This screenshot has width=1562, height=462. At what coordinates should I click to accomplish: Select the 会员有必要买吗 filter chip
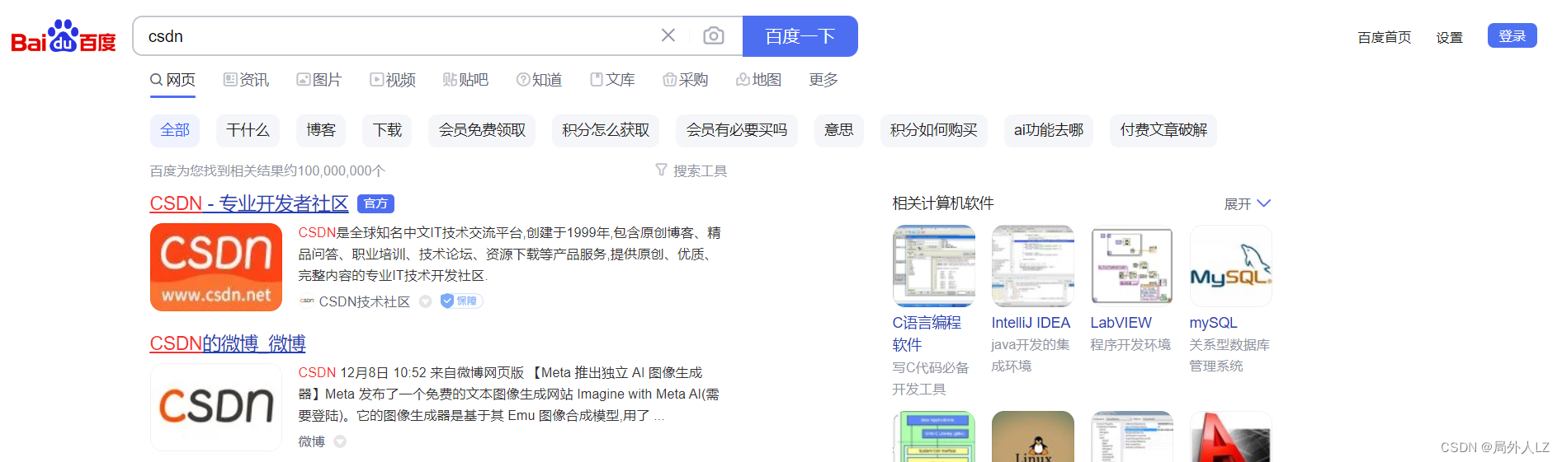point(737,130)
